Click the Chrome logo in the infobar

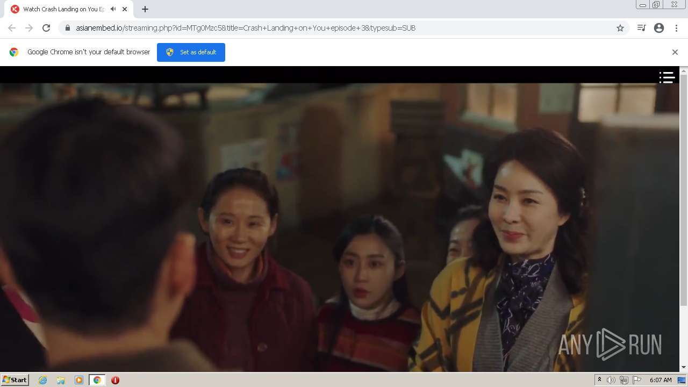pyautogui.click(x=14, y=52)
